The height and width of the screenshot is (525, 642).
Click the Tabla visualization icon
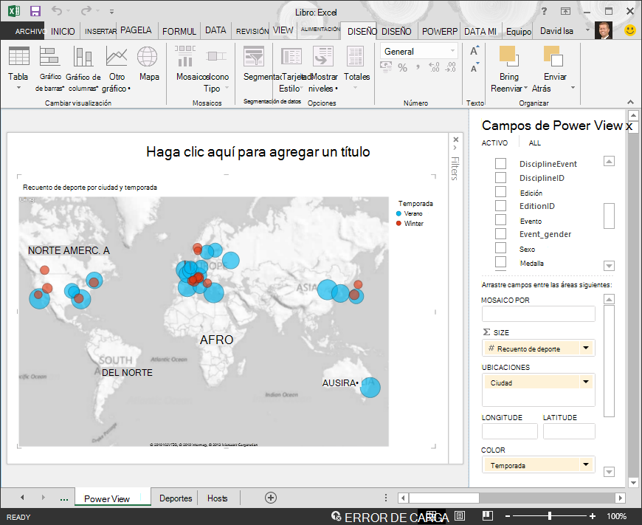click(x=19, y=57)
